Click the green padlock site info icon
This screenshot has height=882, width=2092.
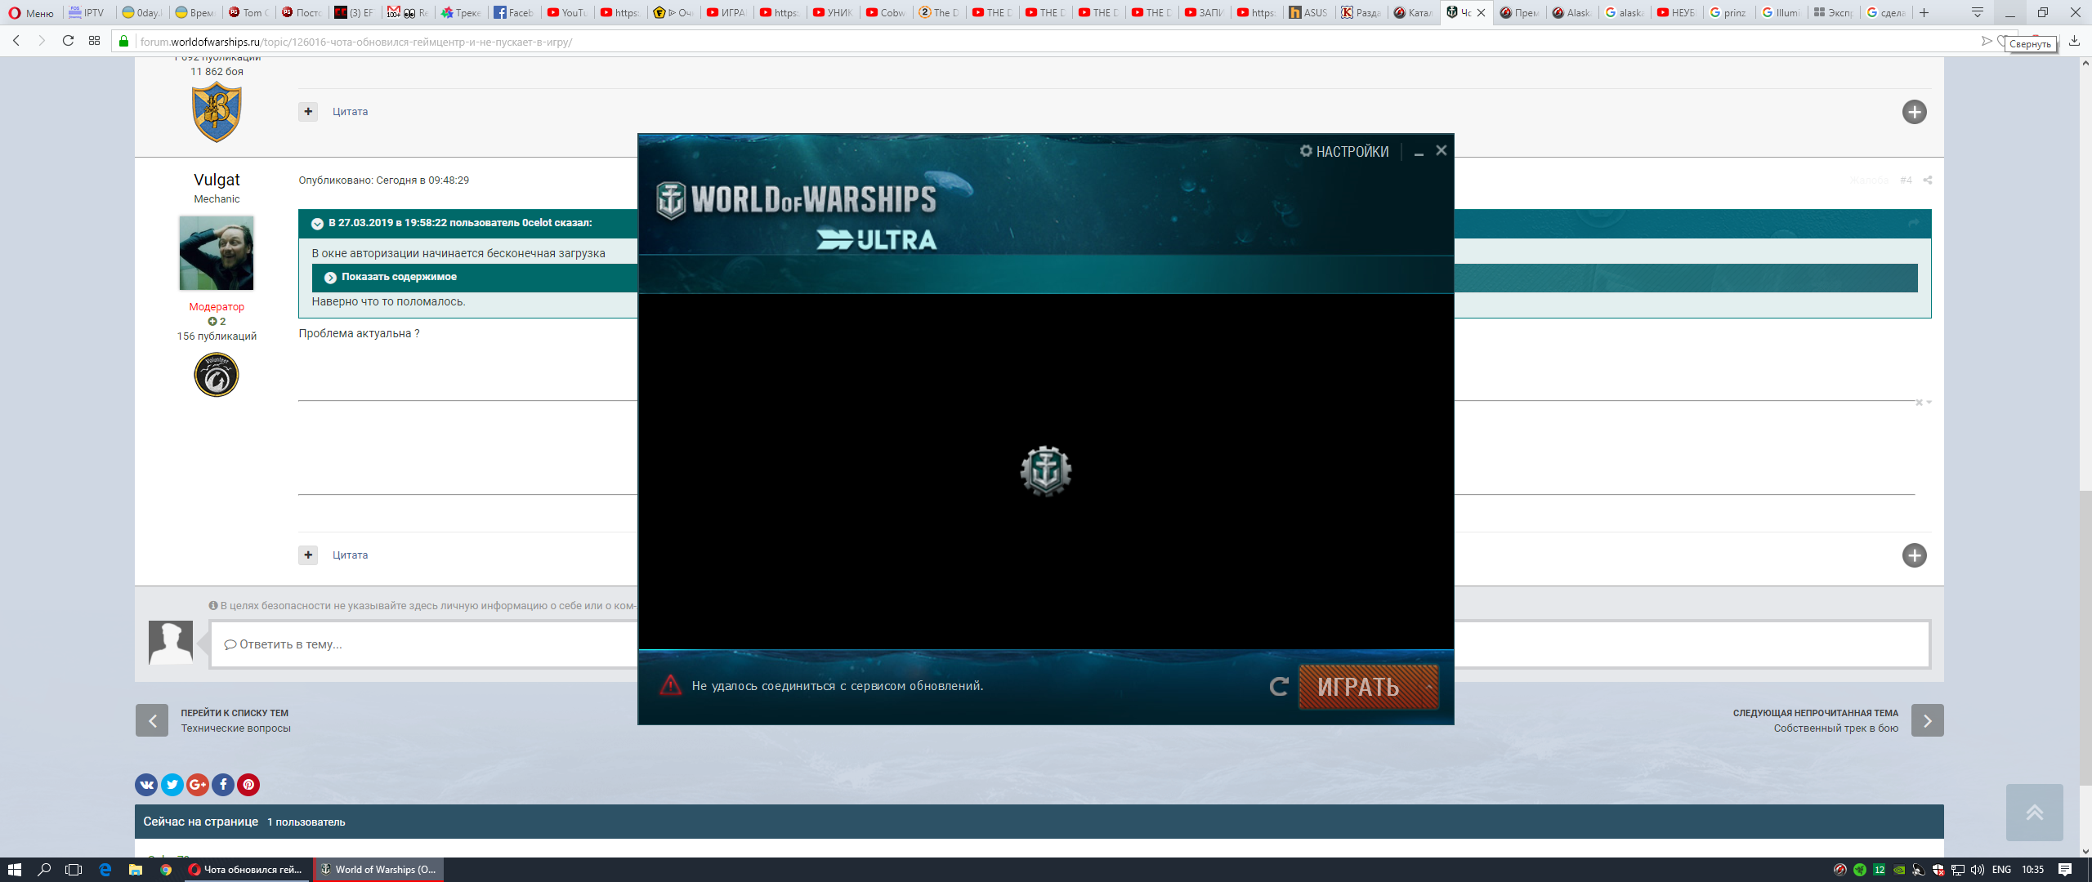tap(124, 42)
